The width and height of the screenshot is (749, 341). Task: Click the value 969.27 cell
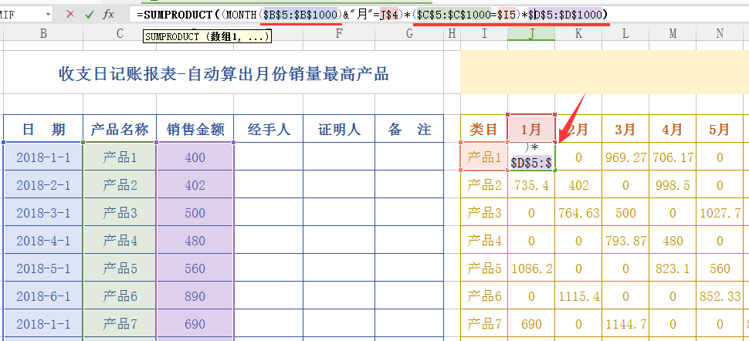pos(625,157)
